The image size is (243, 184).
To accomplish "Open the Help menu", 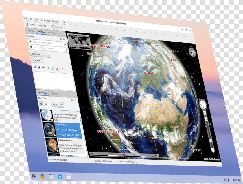I will tap(62, 22).
